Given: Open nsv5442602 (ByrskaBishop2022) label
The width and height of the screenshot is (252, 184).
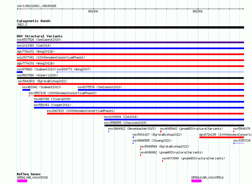Looking at the screenshot, I should tap(42, 81).
